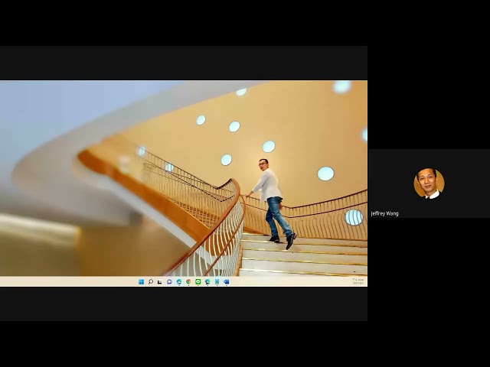This screenshot has height=367, width=490.
Task: Open taskbar Search magnifier
Action: click(x=151, y=282)
